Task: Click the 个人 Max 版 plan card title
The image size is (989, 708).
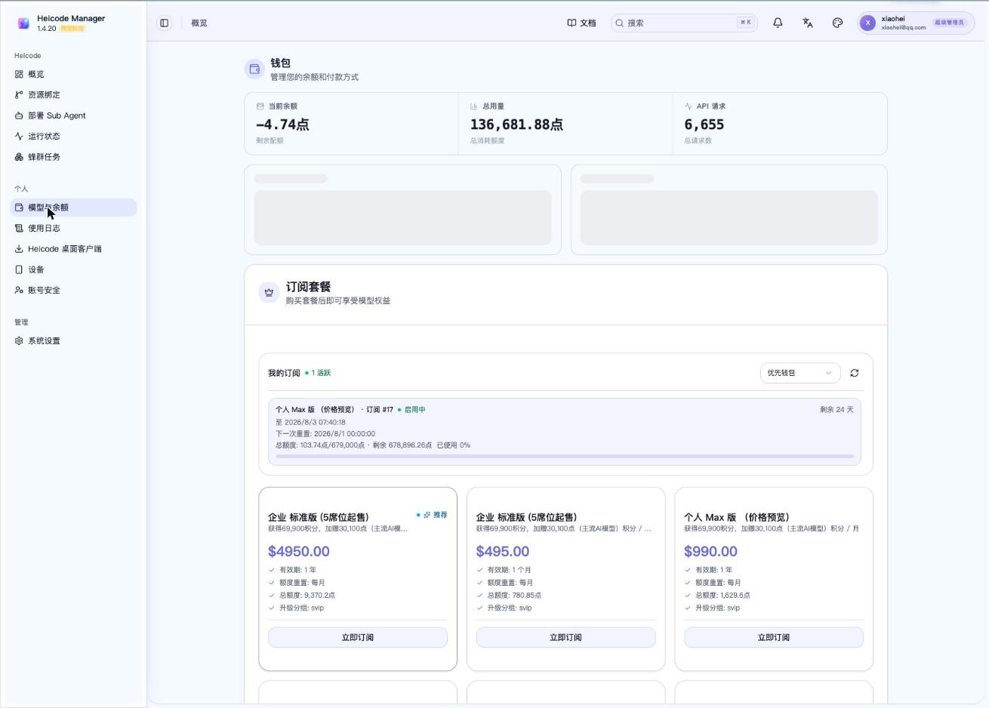Action: tap(737, 517)
